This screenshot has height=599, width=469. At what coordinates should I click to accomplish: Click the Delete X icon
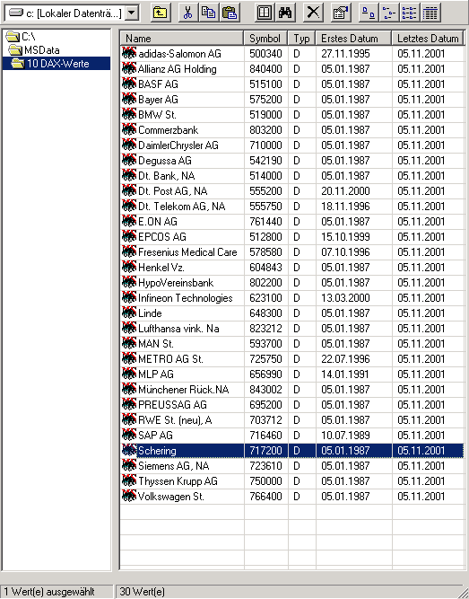tap(313, 13)
